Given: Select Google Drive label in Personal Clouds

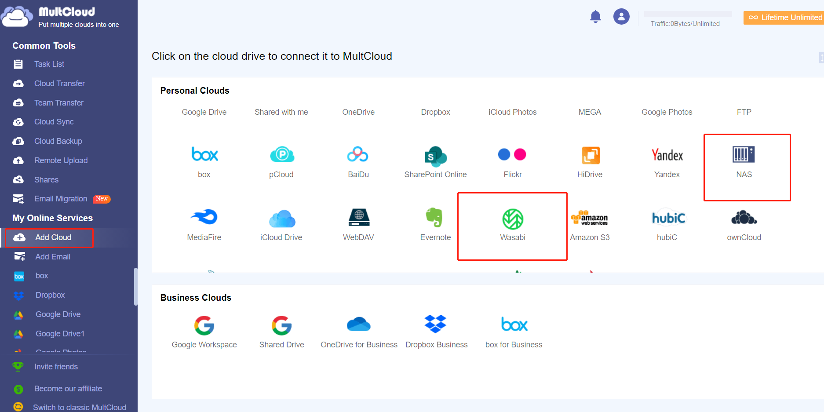Looking at the screenshot, I should [x=204, y=112].
